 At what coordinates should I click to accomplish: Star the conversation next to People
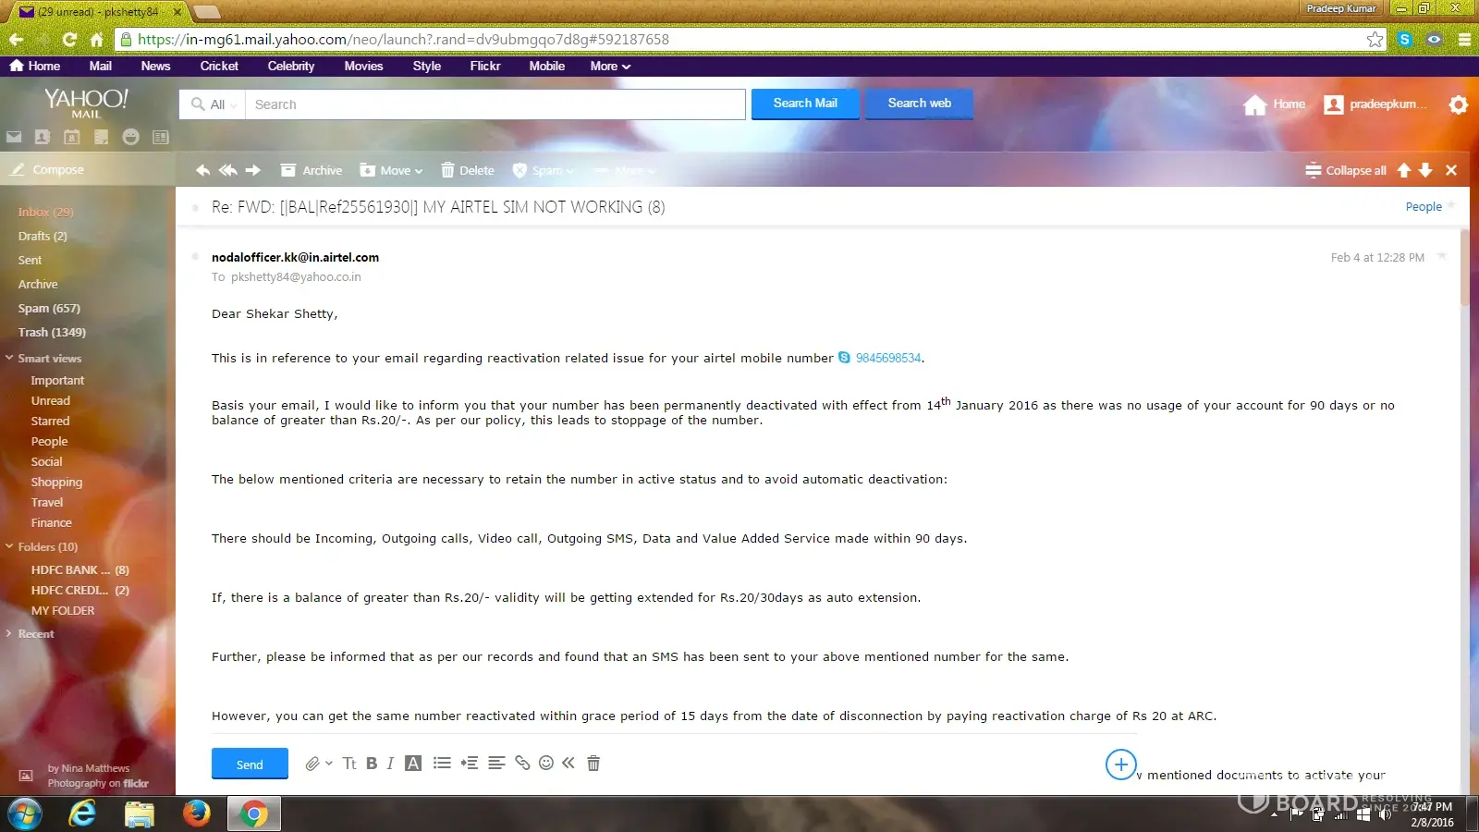(x=1451, y=205)
